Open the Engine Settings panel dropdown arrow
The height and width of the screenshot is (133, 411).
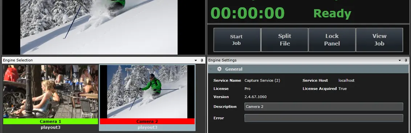(x=400, y=60)
